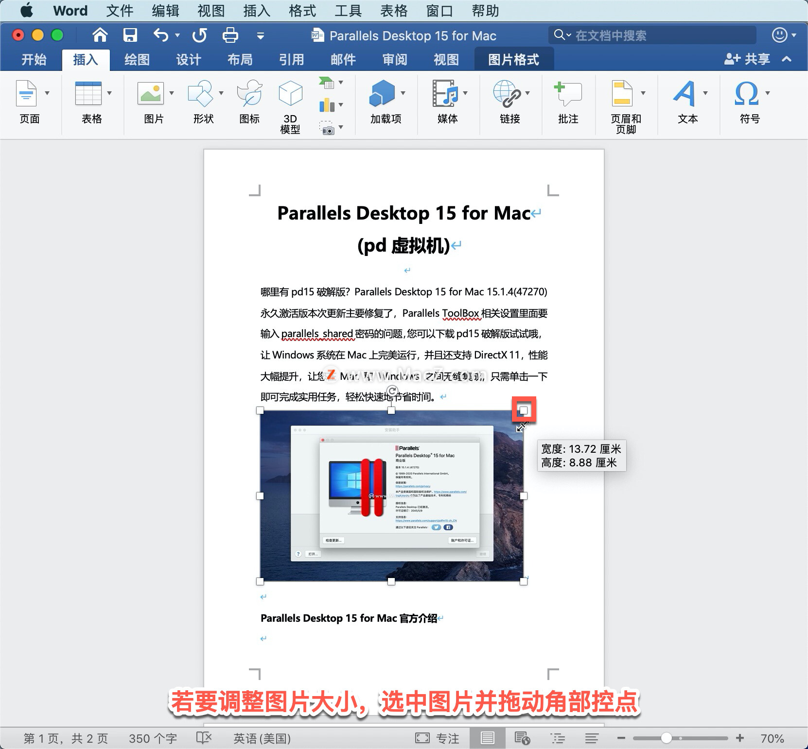Click the Text A icon
Viewport: 808px width, 749px height.
point(685,93)
